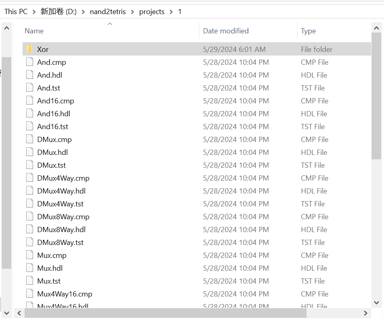This screenshot has width=384, height=321.
Task: Navigate to nand2tetris in the address bar
Action: 108,12
